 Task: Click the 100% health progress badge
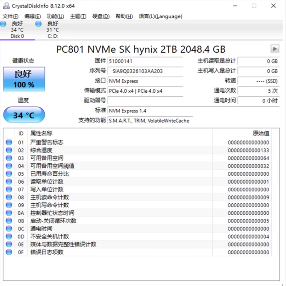24,84
